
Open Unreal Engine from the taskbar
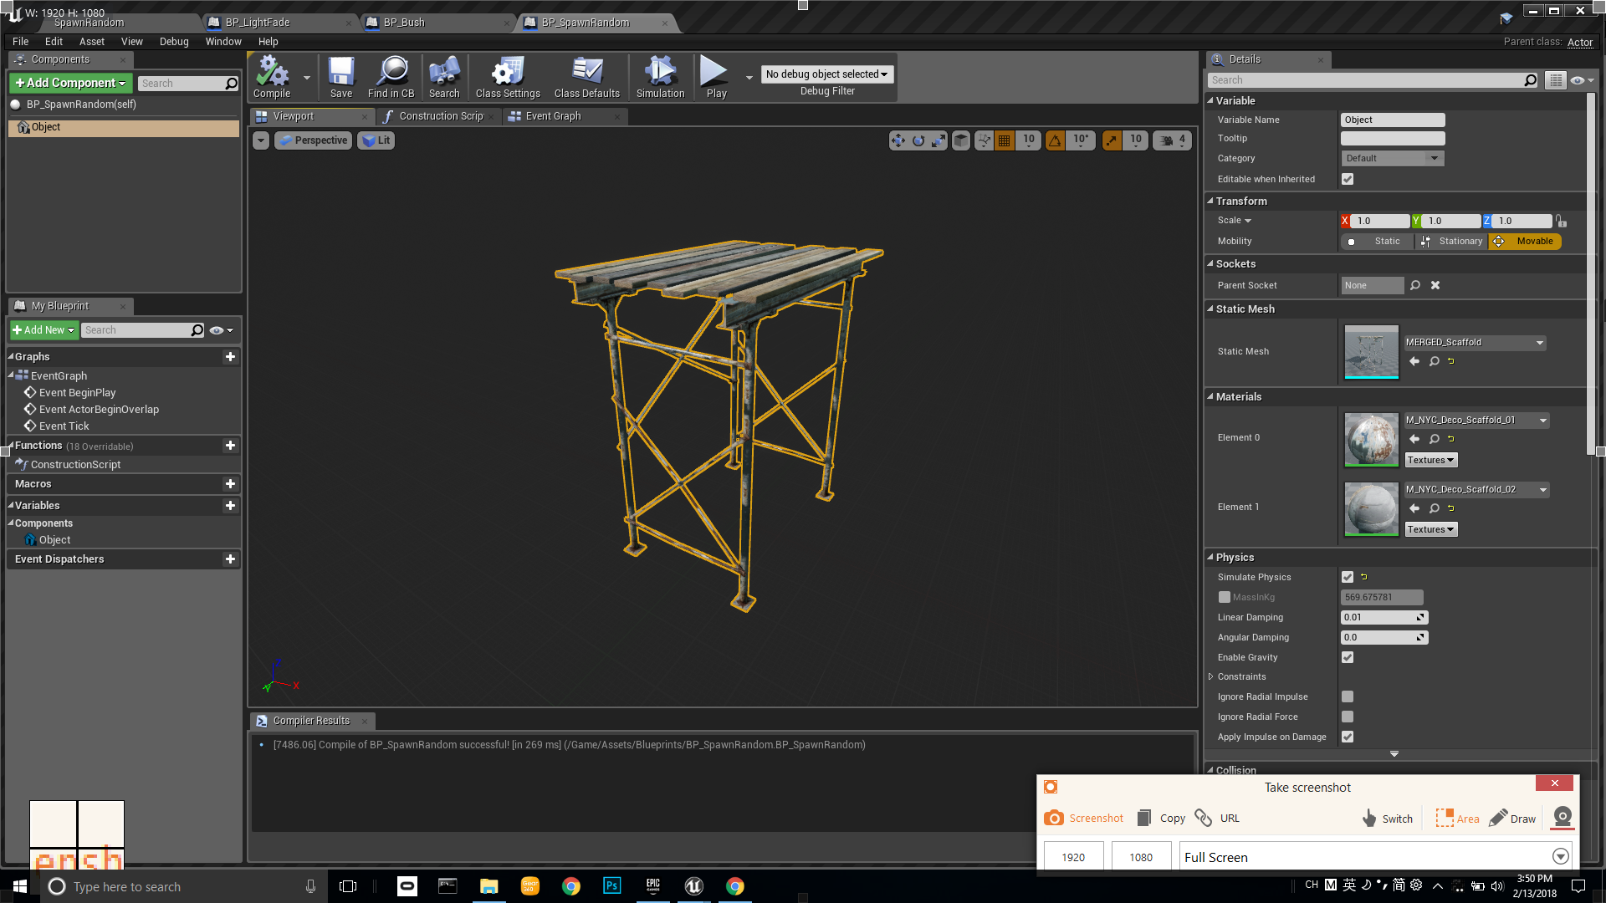693,886
